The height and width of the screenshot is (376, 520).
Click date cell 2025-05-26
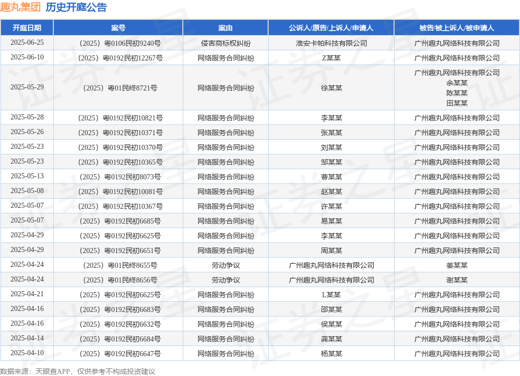click(27, 132)
